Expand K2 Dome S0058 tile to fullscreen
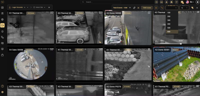Image resolution: width=200 pixels, height=96 pixels. [149, 12]
